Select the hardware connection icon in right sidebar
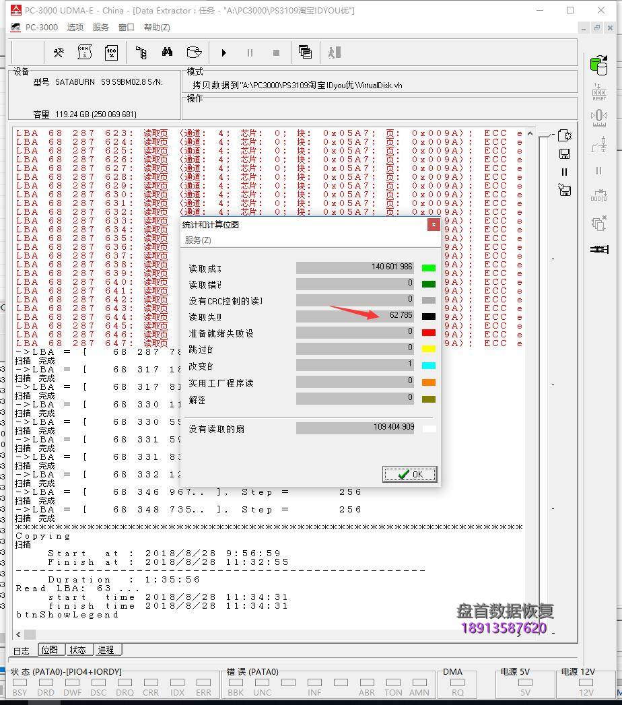This screenshot has width=622, height=705. tap(598, 145)
